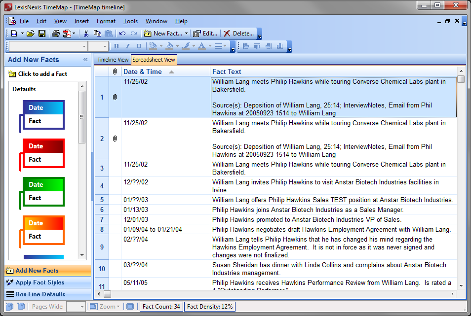Choose the green Date/Fact box style
The image size is (471, 316).
tap(42, 193)
